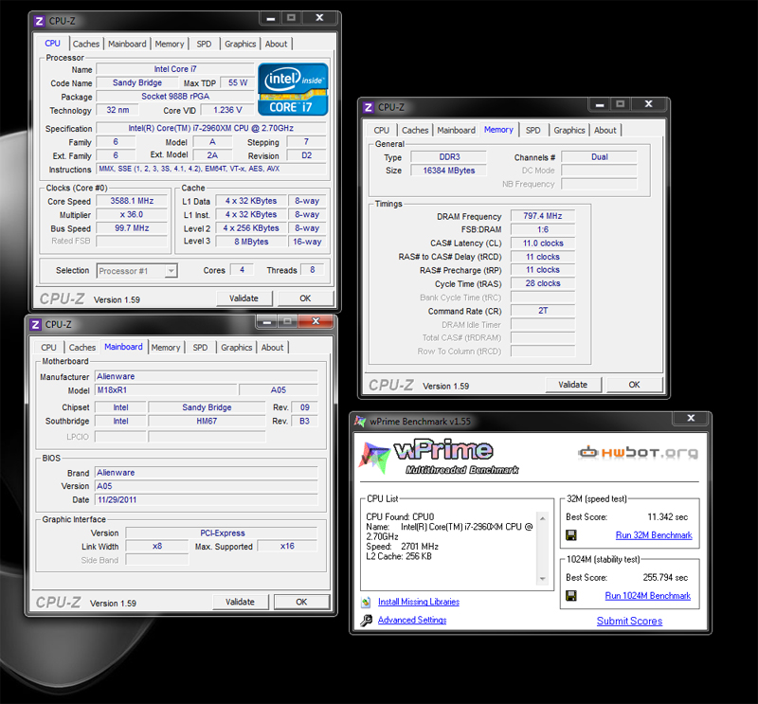Select Caches tab in the Memory window
This screenshot has width=758, height=704.
point(415,131)
